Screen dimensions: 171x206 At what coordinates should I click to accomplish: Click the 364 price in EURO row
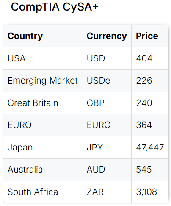pyautogui.click(x=144, y=125)
